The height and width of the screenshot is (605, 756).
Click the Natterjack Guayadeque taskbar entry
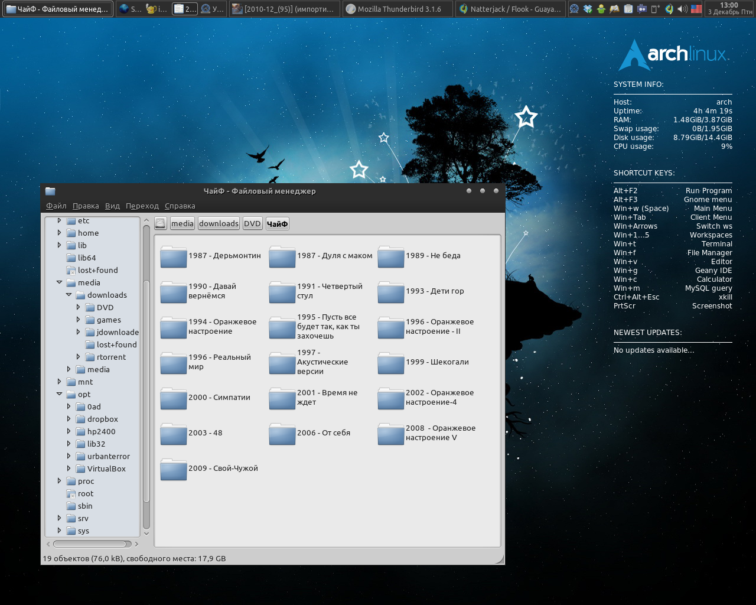[510, 9]
